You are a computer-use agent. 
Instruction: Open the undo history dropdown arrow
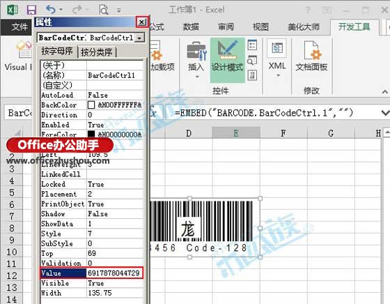61,10
